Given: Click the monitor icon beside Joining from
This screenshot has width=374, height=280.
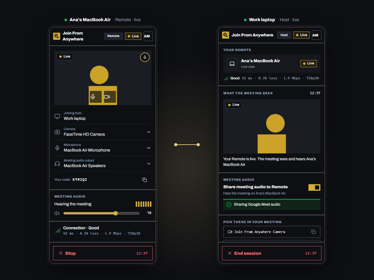Looking at the screenshot, I should click(x=57, y=116).
